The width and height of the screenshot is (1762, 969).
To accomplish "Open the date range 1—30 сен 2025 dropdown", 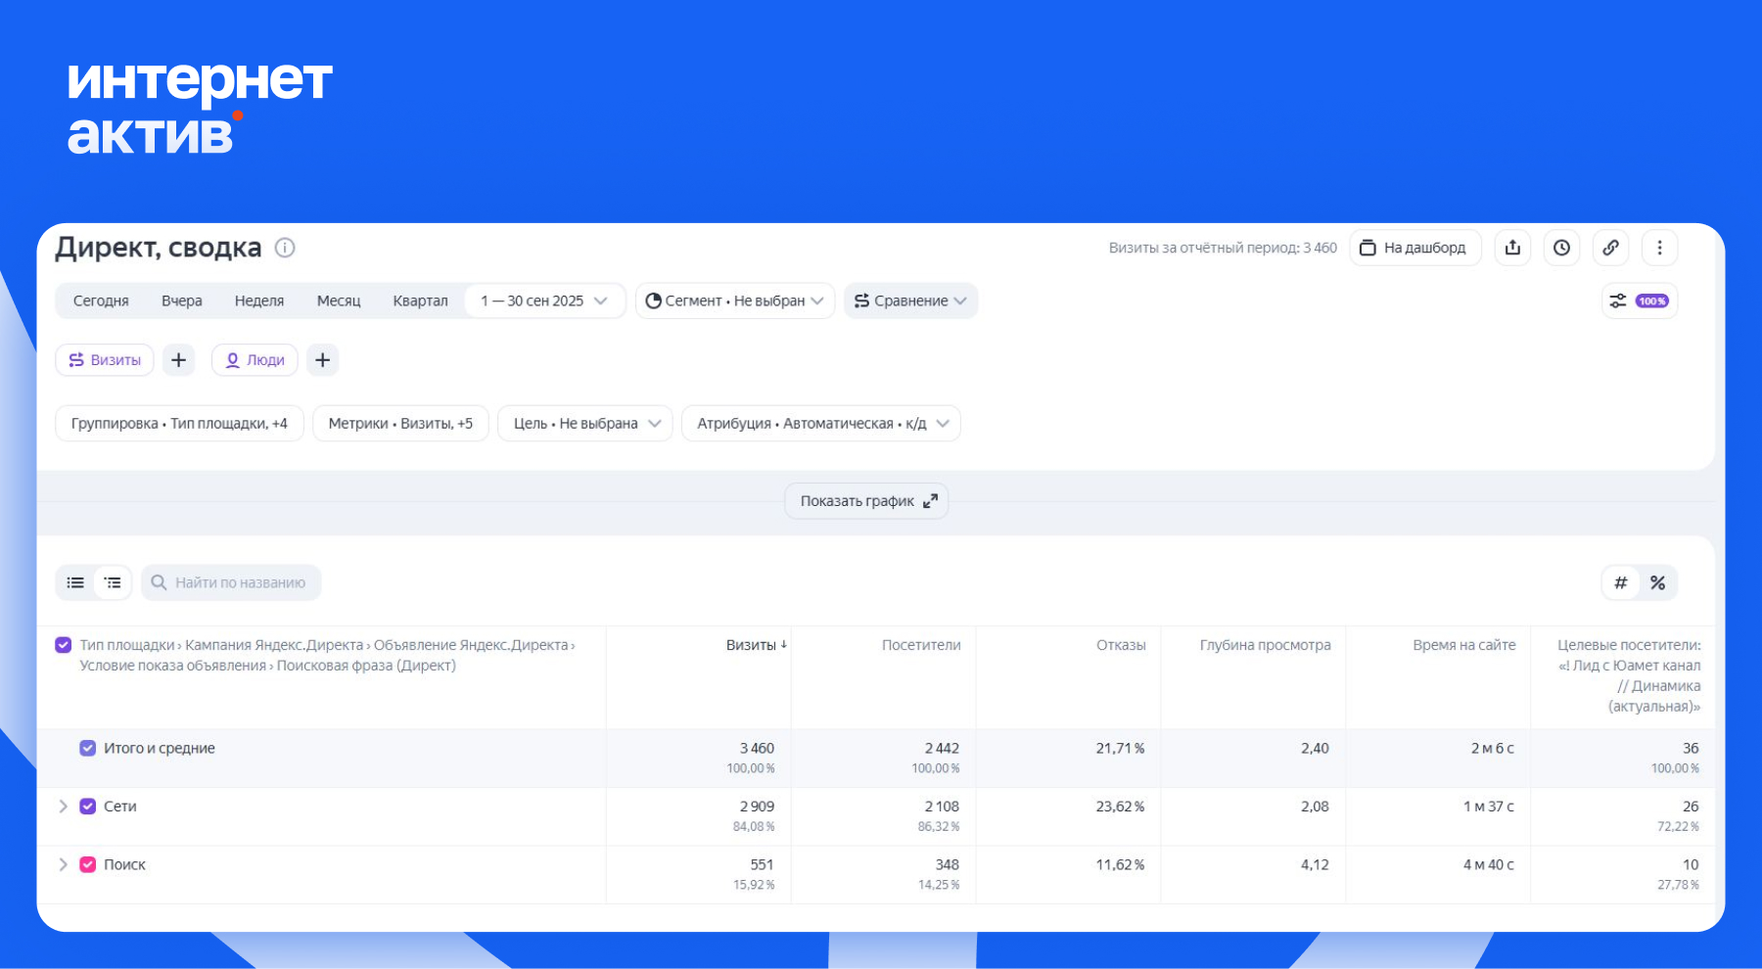I will tap(544, 300).
